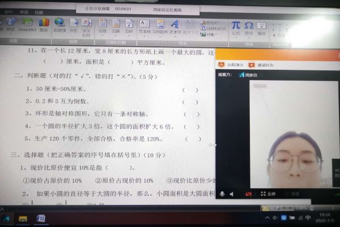Image resolution: width=340 pixels, height=227 pixels.
Task: Toggle the red camera video button
Action: coord(248,194)
